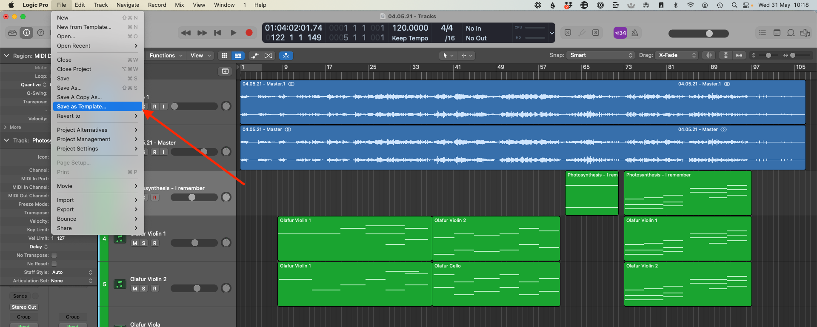This screenshot has height=327, width=817.
Task: Open the Note Pad icon
Action: click(x=777, y=33)
